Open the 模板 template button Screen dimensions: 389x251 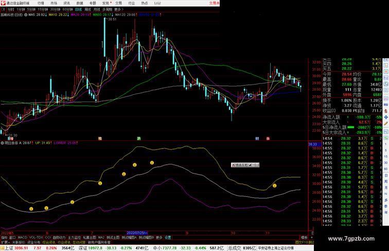tap(304, 238)
